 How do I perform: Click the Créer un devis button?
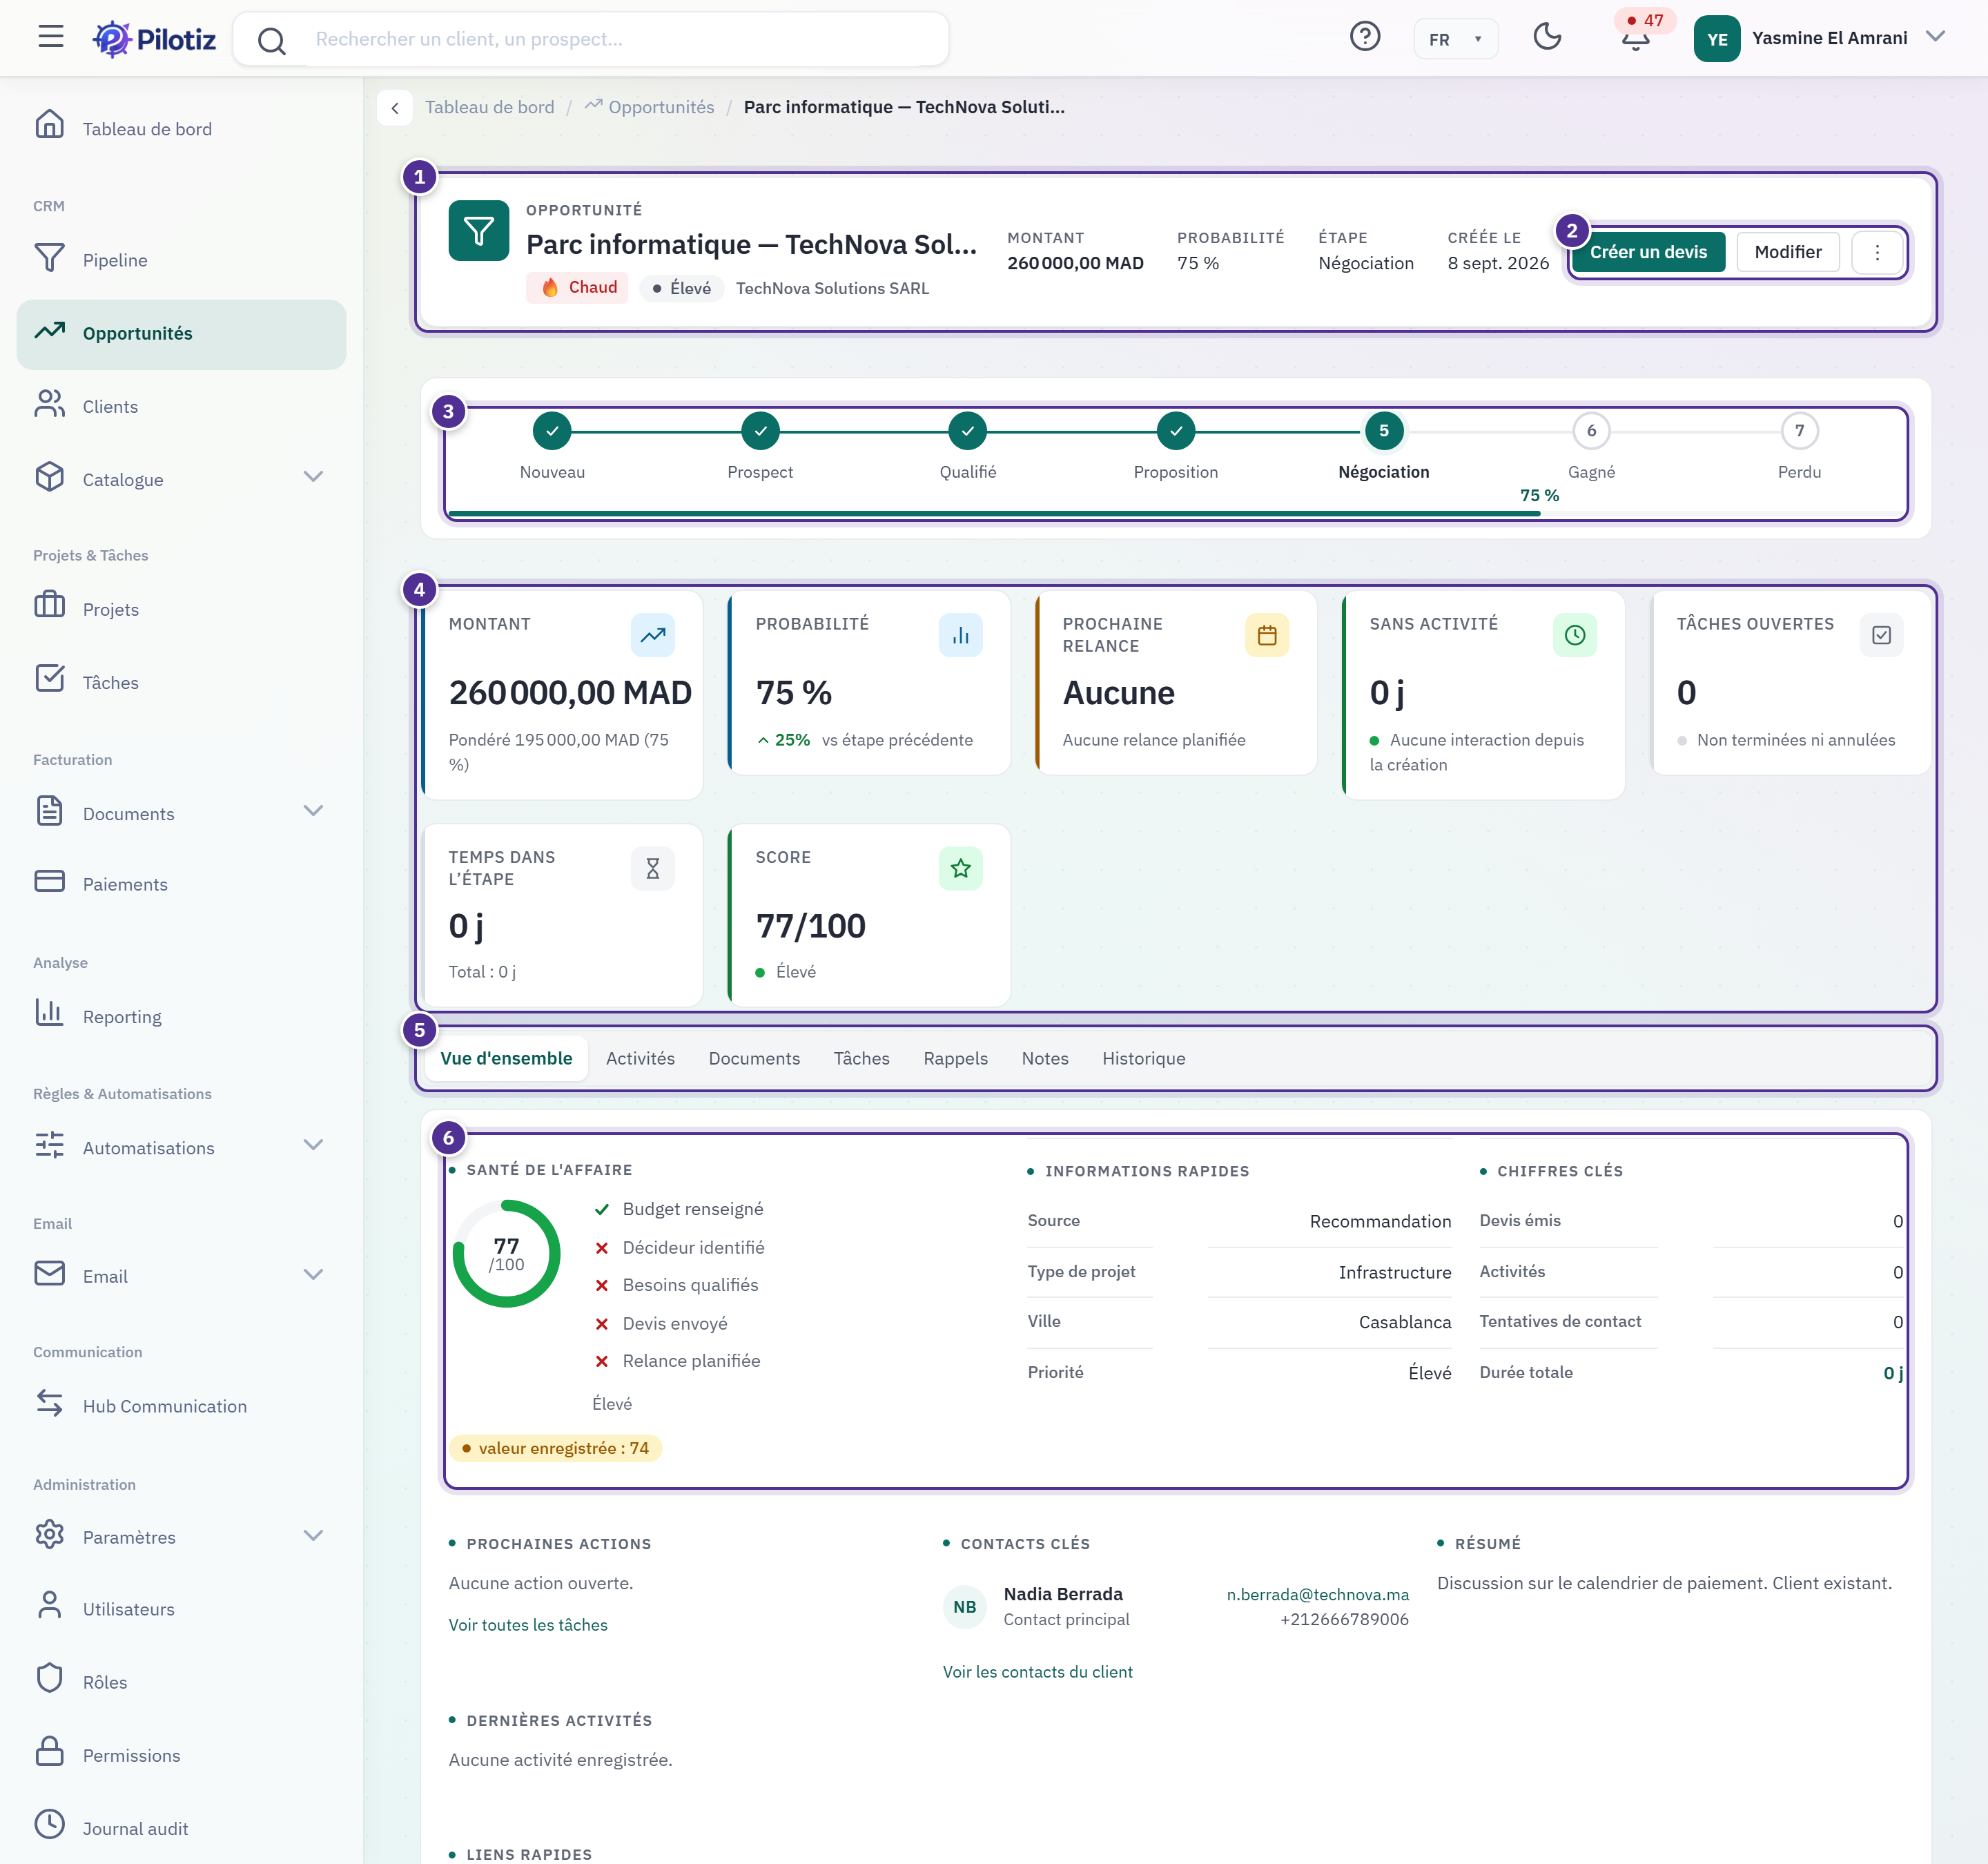(x=1648, y=252)
